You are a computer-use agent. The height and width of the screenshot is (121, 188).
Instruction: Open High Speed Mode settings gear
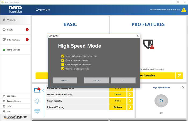(x=183, y=87)
